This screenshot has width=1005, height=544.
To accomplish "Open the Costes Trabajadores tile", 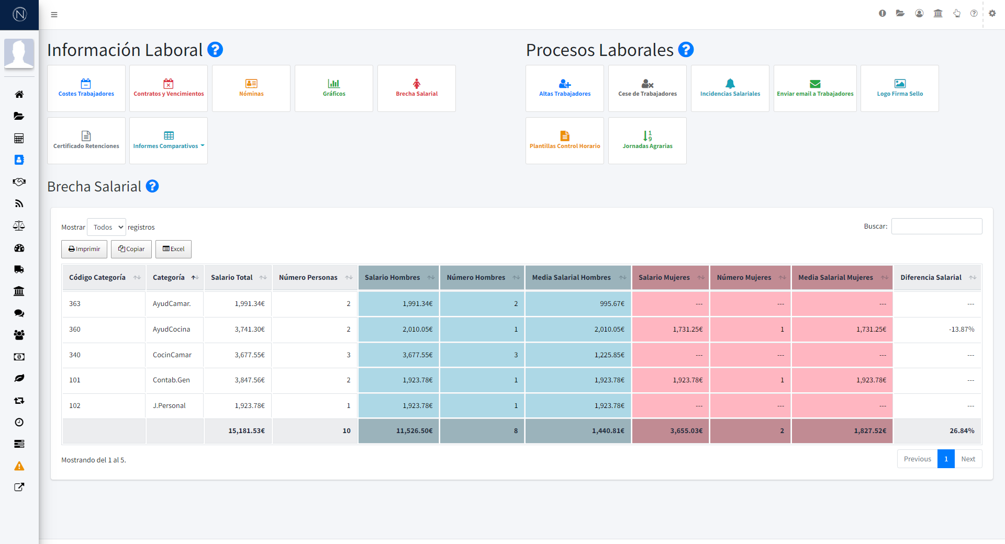I will click(x=86, y=88).
